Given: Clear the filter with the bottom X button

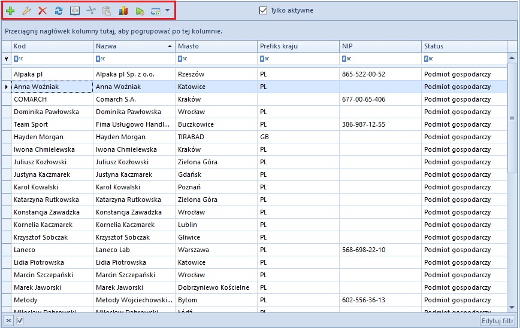Looking at the screenshot, I should (x=8, y=320).
